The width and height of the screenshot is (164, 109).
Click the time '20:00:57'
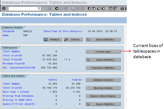[x=111, y=31]
